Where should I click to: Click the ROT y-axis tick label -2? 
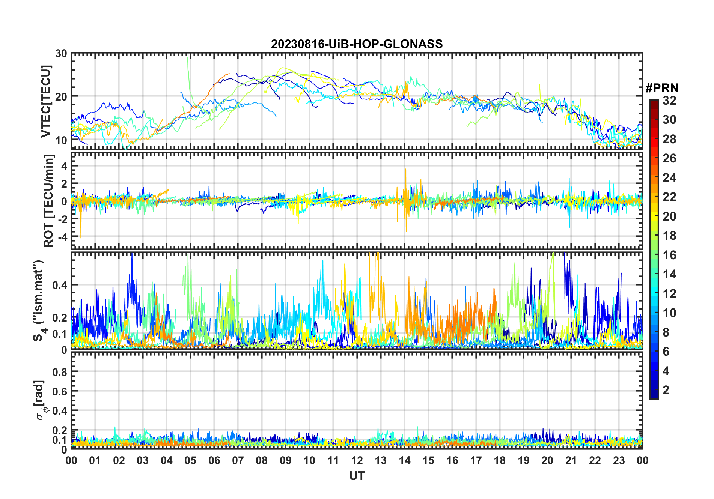[62, 219]
